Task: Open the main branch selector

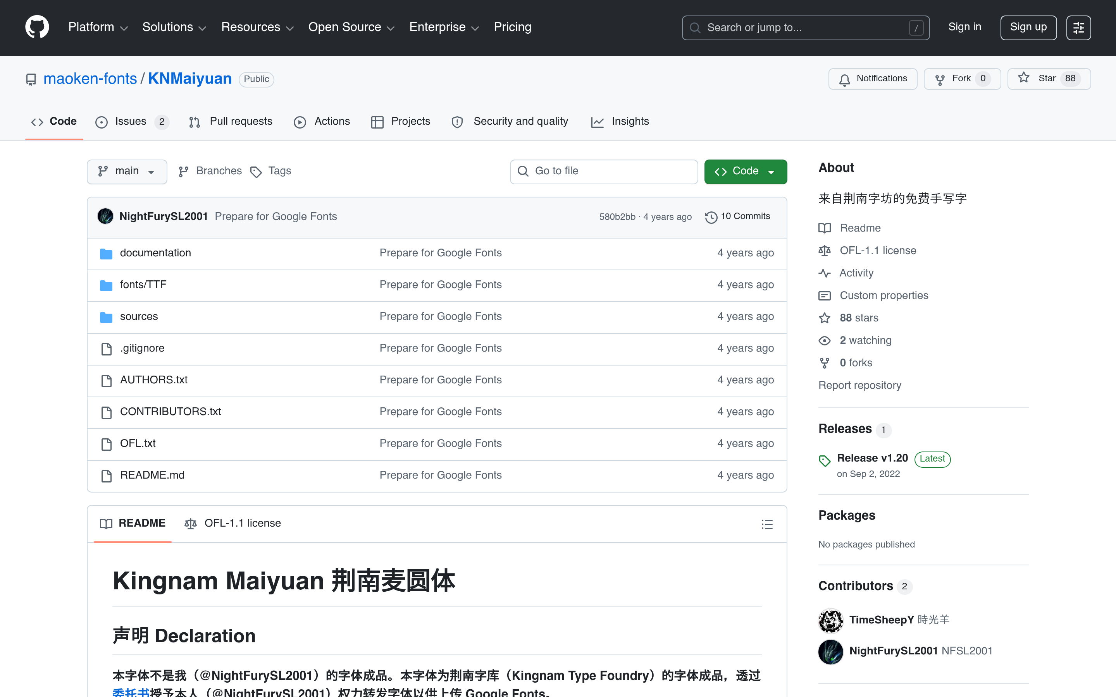Action: click(x=127, y=172)
